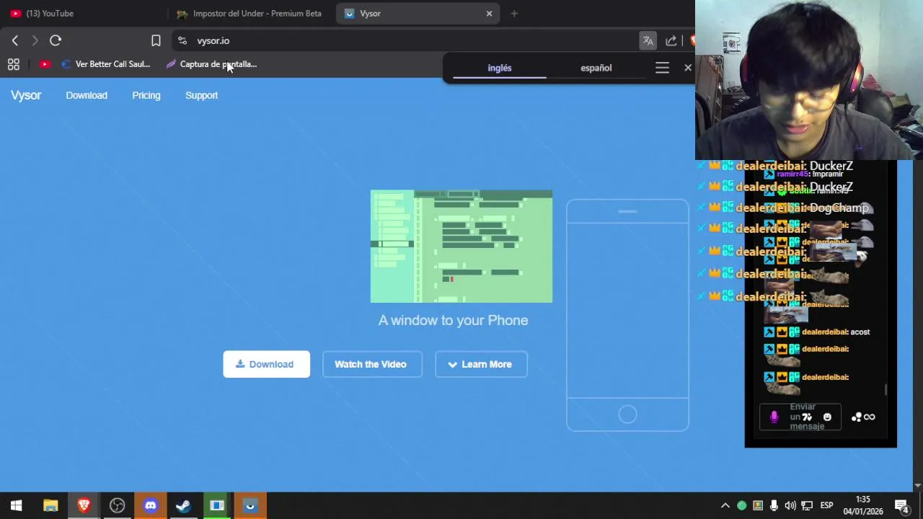
Task: Open the emoji smiley picker in chat
Action: pos(827,417)
